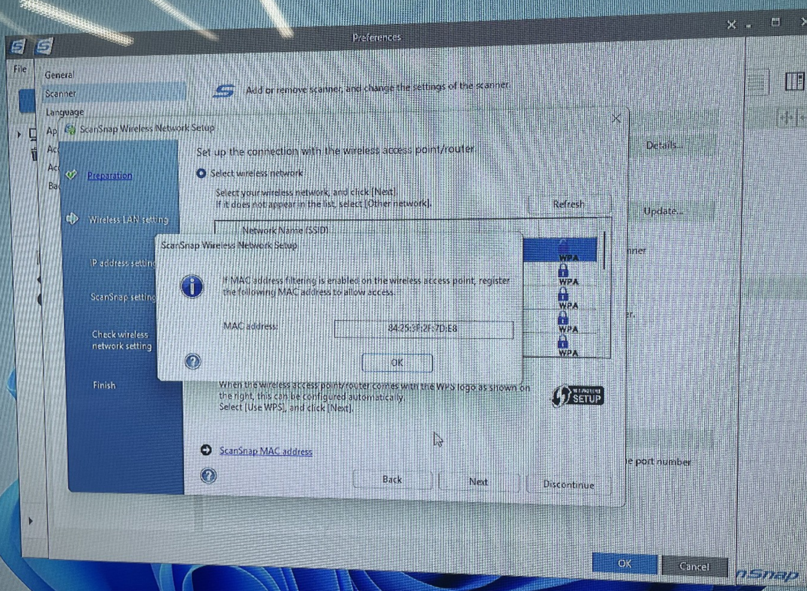Open the Language preferences category

tap(65, 112)
